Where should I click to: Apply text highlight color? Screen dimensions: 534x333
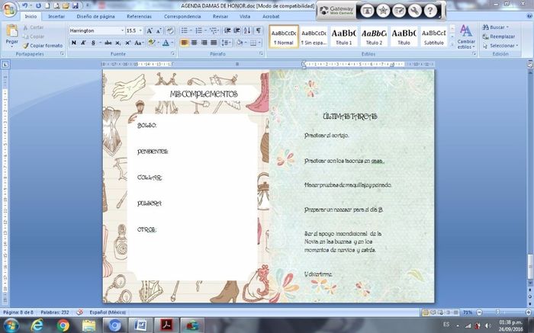(x=152, y=43)
